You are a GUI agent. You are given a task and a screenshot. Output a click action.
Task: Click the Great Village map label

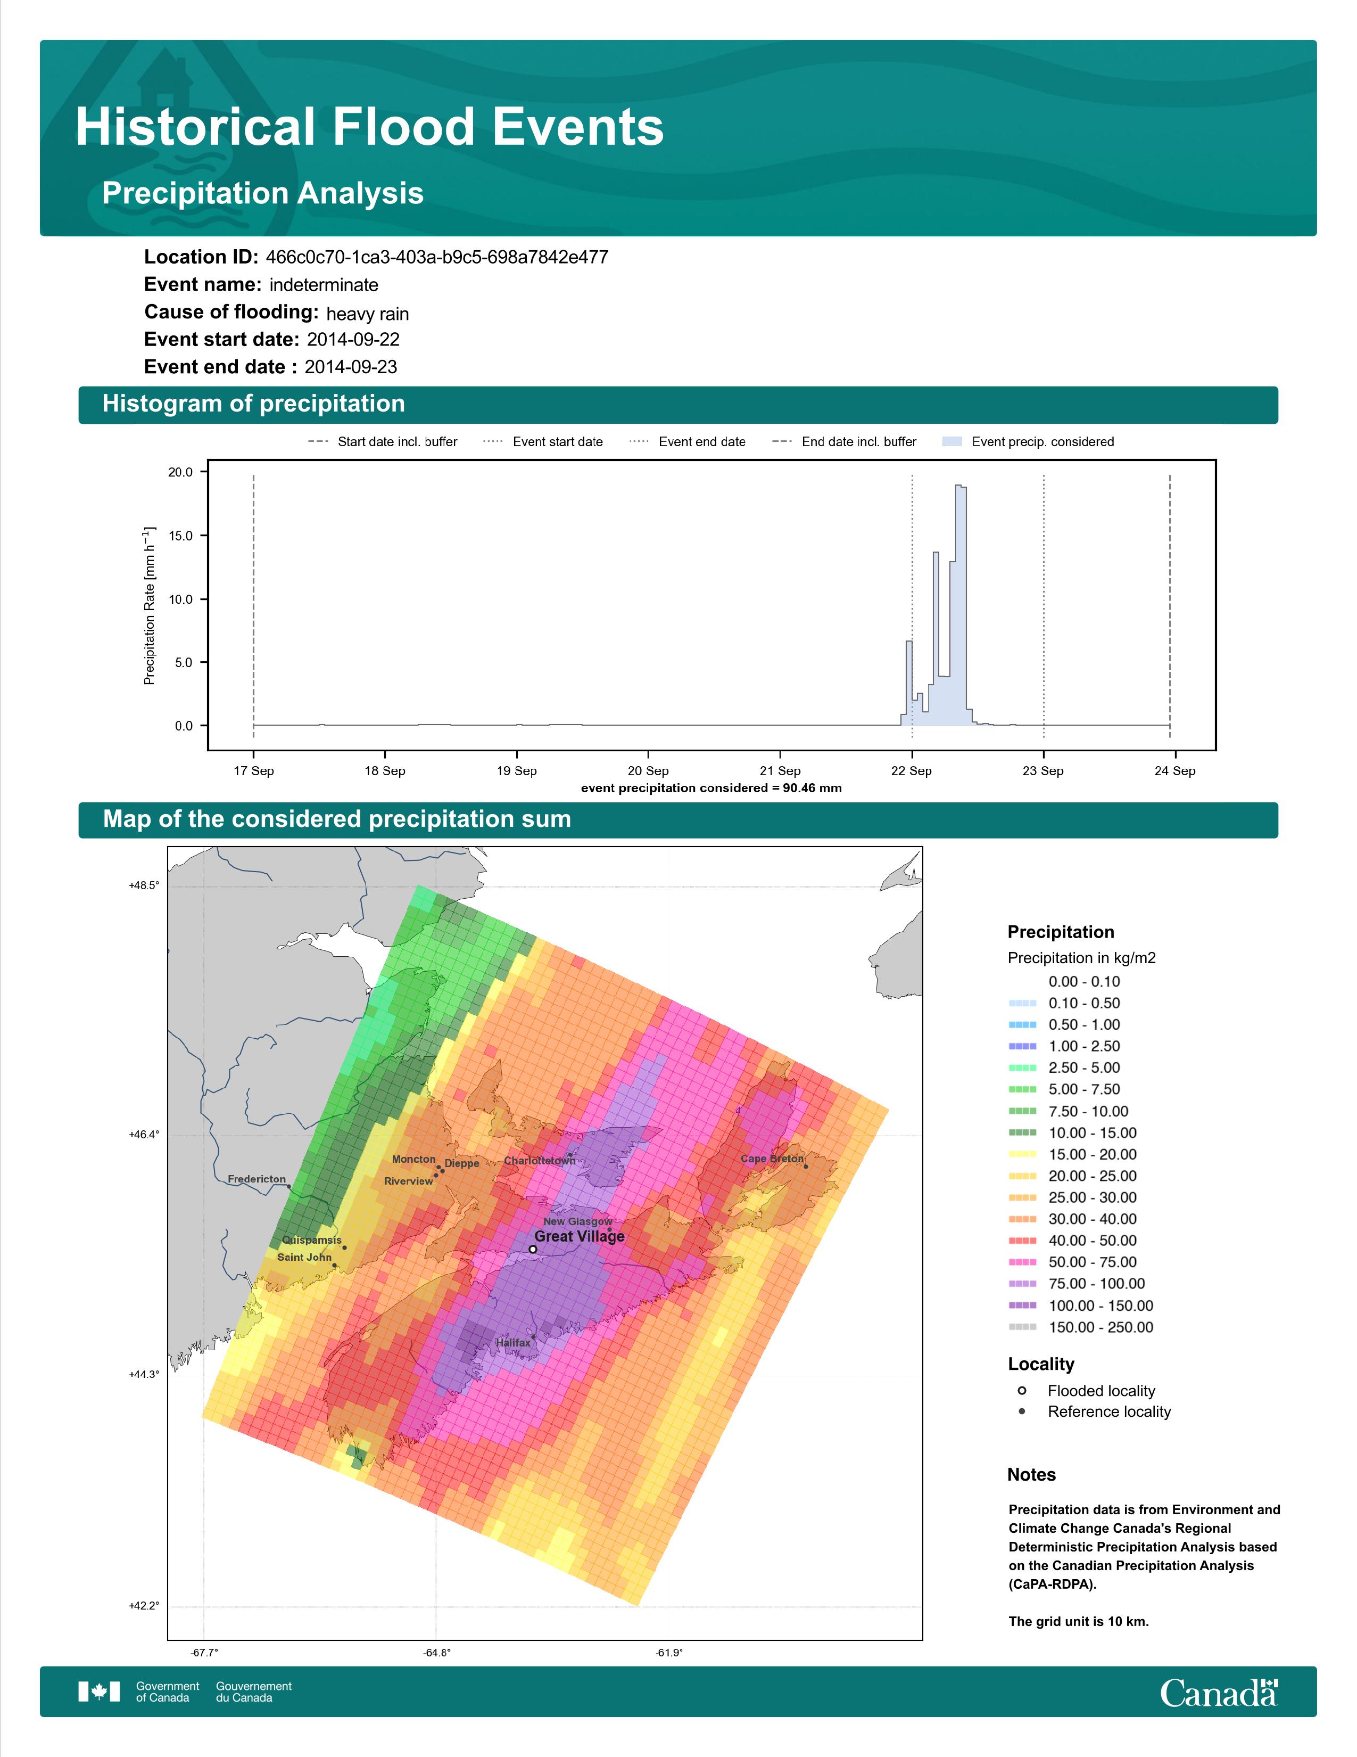[580, 1236]
